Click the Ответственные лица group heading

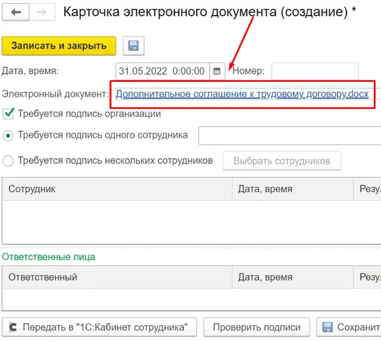[x=48, y=257]
